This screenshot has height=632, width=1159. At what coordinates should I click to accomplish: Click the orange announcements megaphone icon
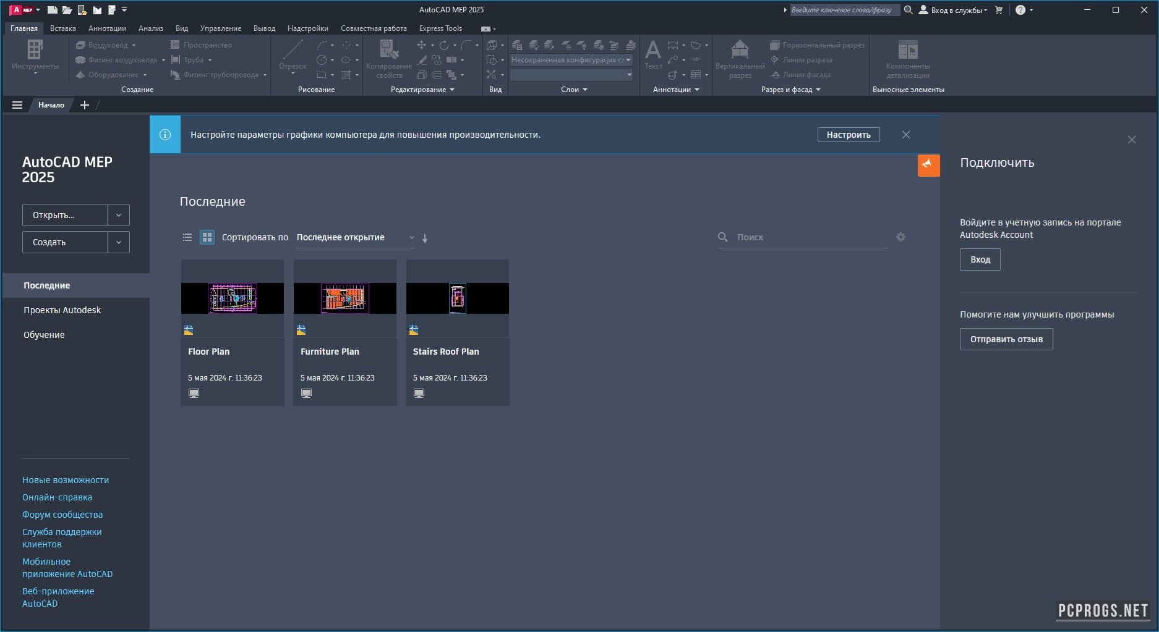click(x=928, y=165)
